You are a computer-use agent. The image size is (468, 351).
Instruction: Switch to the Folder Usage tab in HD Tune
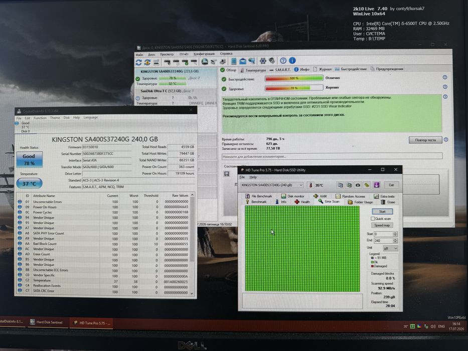[x=360, y=202]
